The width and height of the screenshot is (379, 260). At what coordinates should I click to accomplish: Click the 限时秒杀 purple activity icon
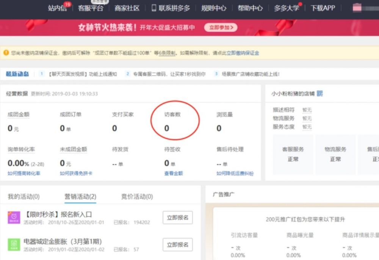pos(14,218)
